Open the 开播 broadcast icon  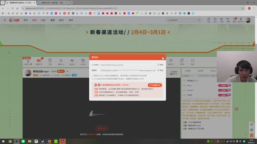(x=228, y=20)
